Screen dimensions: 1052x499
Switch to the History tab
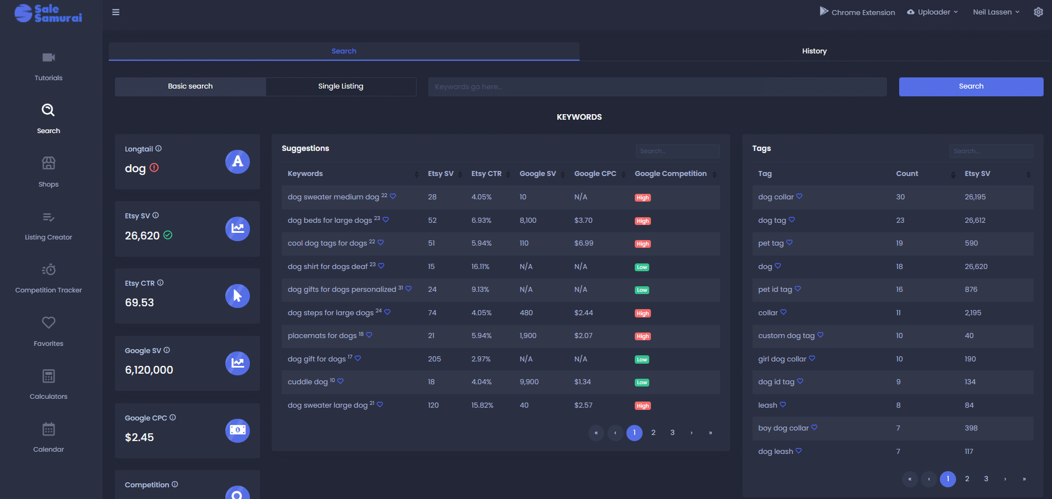(x=814, y=51)
